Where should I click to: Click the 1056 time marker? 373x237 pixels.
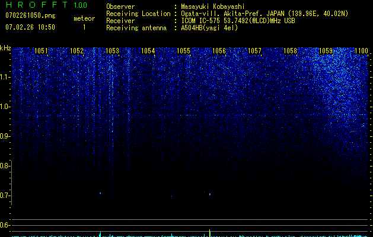219,51
